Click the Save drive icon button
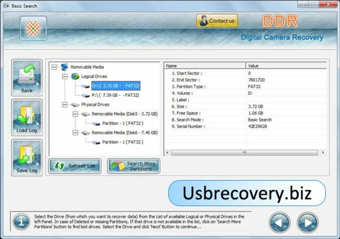 coord(27,78)
